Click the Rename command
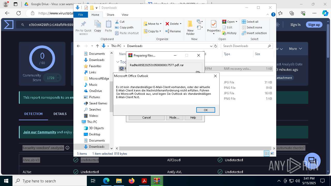Viewport: 331px width, 186px height. pyautogui.click(x=173, y=31)
